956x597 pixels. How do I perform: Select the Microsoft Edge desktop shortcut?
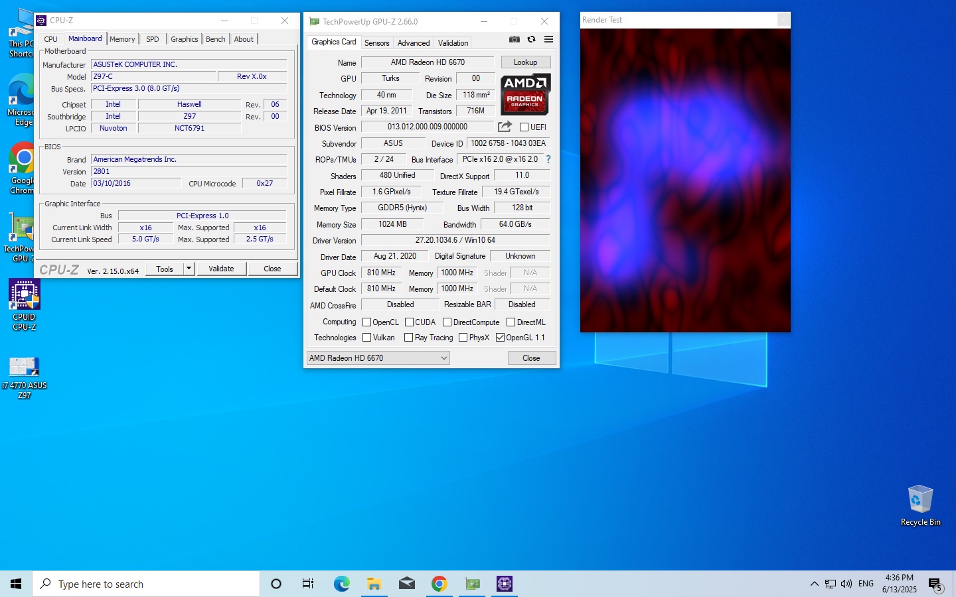click(x=21, y=100)
